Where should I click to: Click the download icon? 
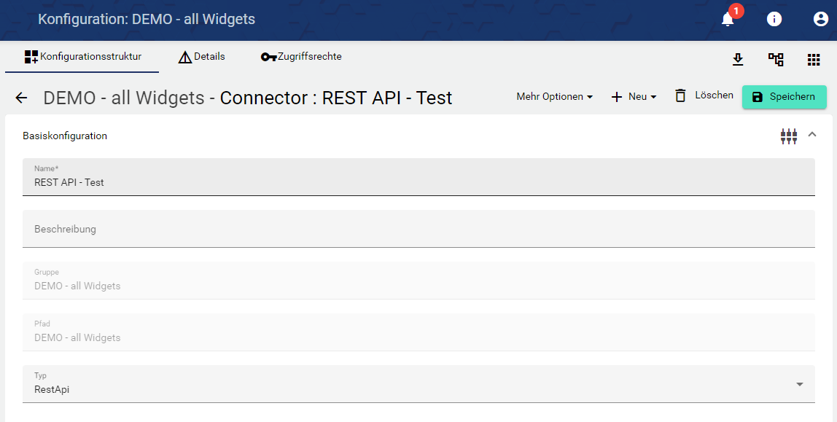pos(738,60)
